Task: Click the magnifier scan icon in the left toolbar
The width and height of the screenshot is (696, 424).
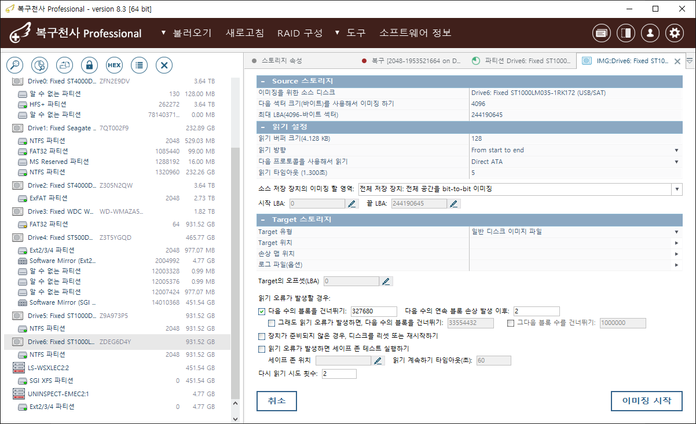Action: 14,65
